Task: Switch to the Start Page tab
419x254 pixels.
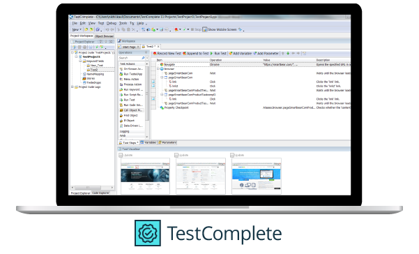Action: click(129, 47)
